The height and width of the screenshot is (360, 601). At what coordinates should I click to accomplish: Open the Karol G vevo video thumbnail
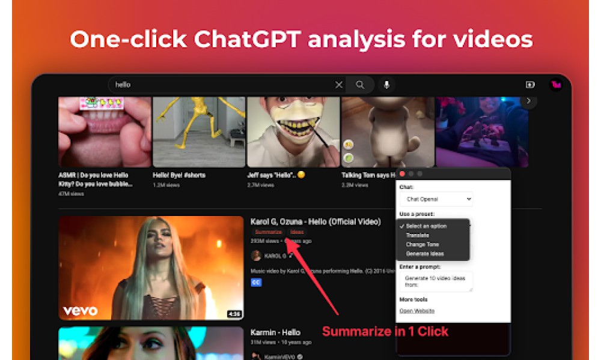(x=151, y=268)
